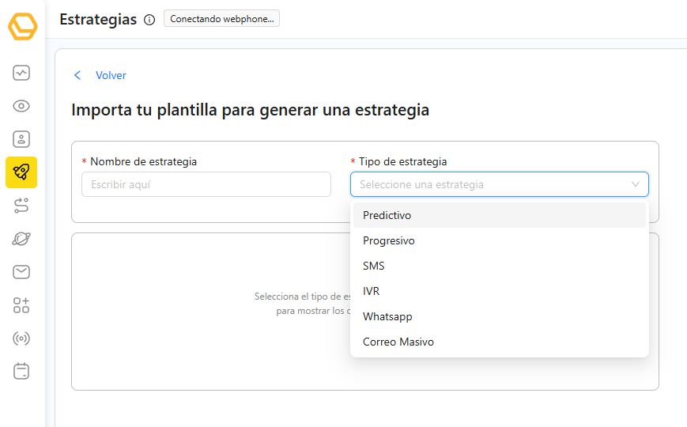Open the envelope mail icon in sidebar
Viewport: 687px width, 427px height.
click(21, 272)
